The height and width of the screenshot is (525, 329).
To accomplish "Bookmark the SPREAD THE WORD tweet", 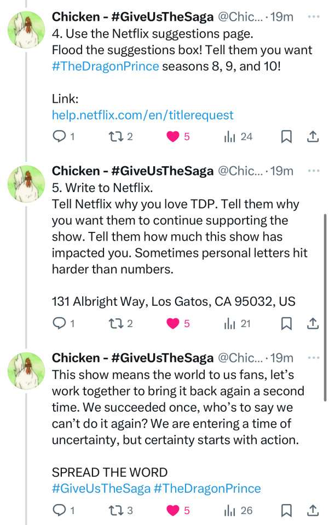I will click(x=286, y=511).
